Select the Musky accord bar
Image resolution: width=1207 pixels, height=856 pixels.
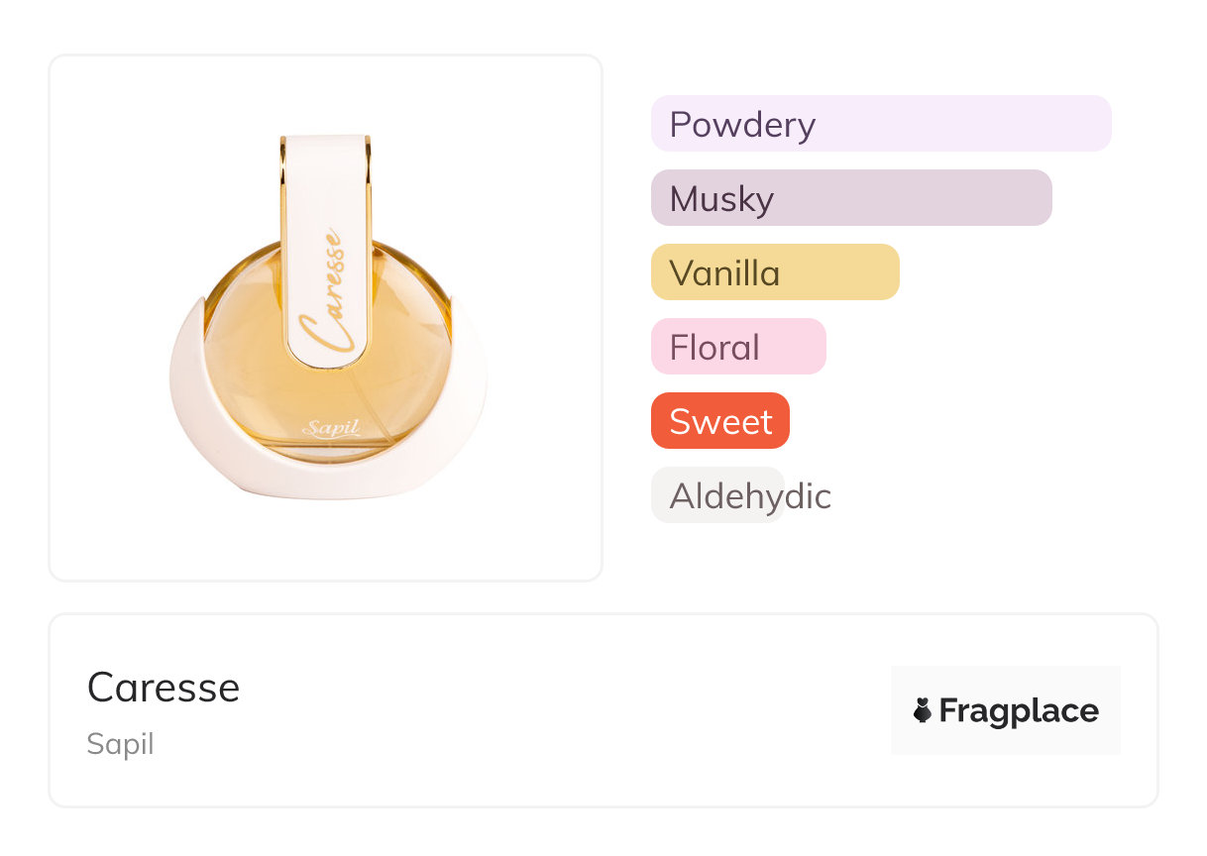tap(850, 198)
